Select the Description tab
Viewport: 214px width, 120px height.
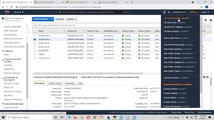click(39, 83)
